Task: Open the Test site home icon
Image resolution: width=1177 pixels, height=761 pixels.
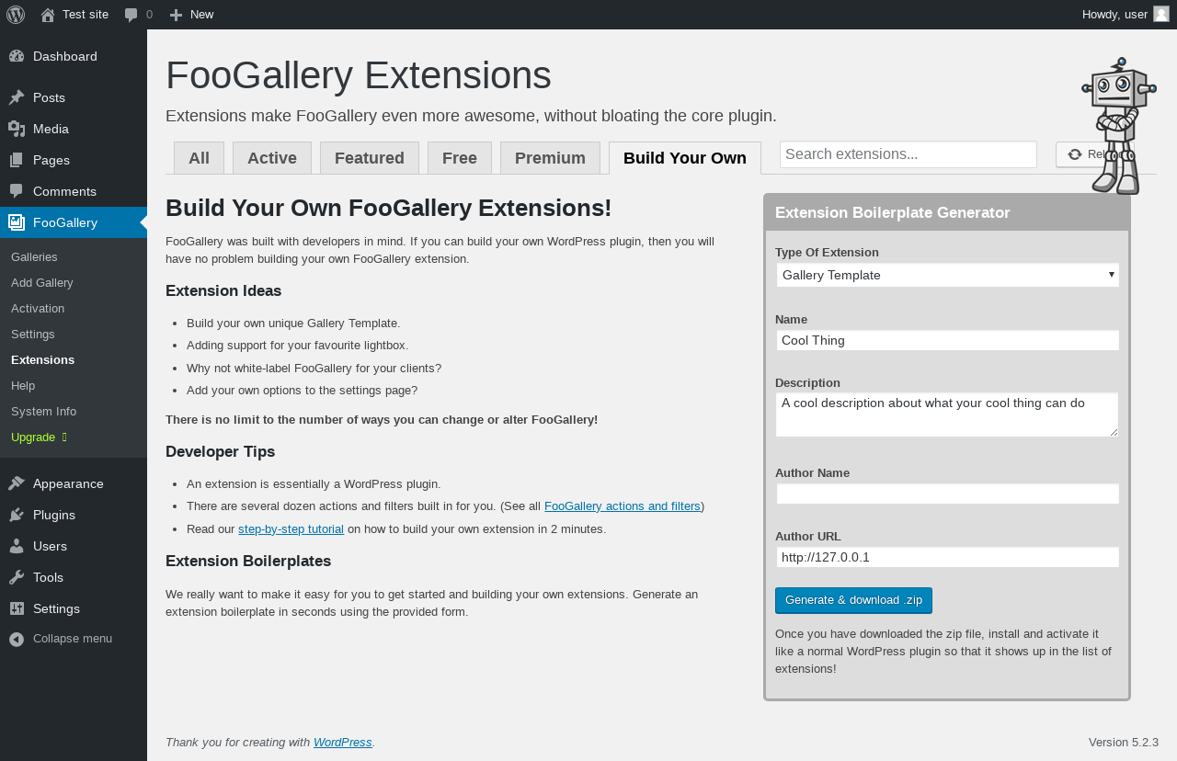Action: pos(48,15)
